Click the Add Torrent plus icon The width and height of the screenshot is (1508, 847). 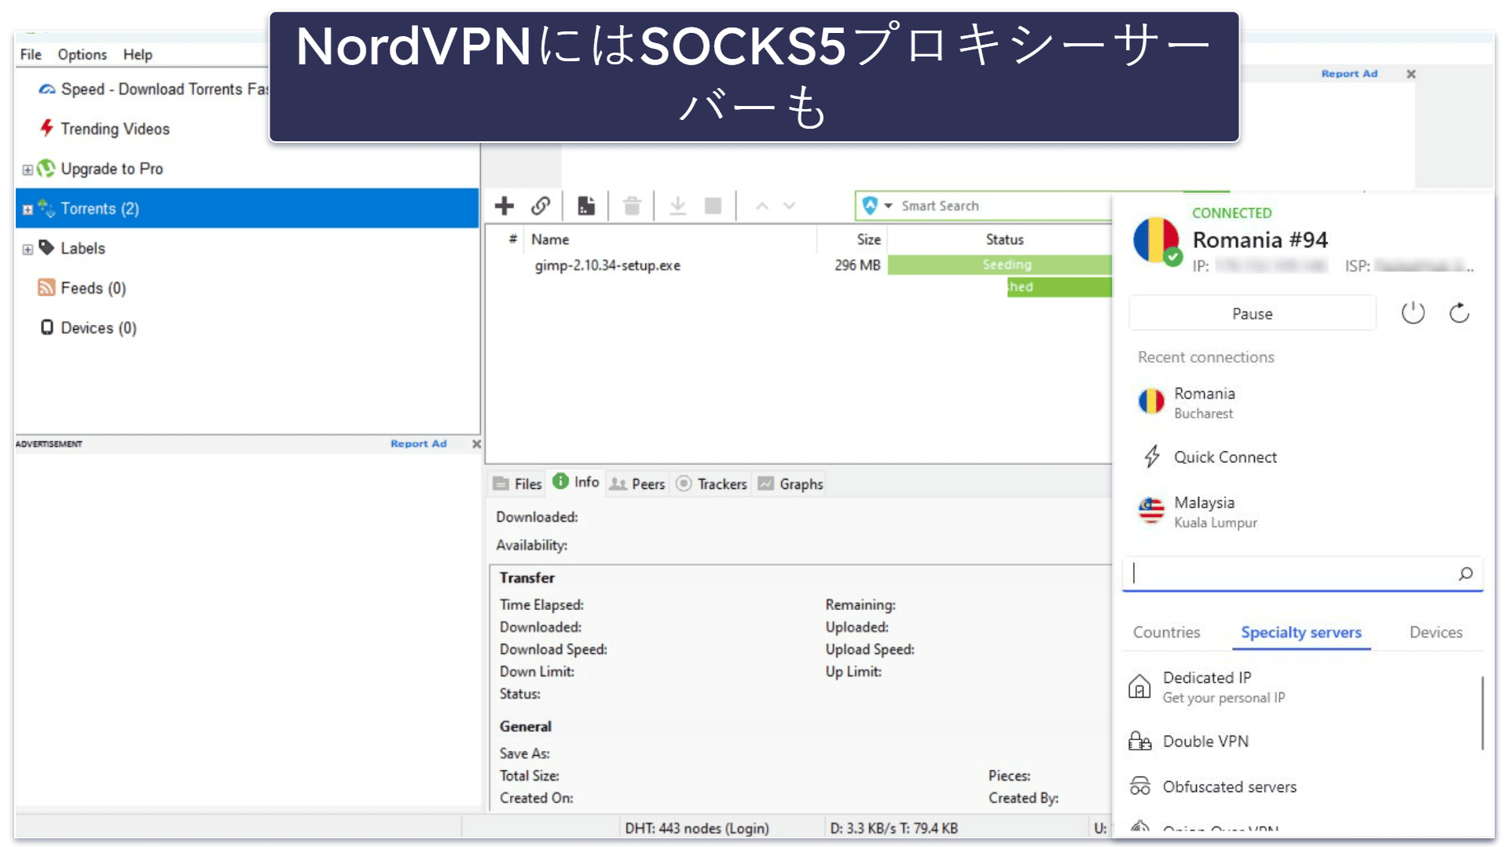505,206
